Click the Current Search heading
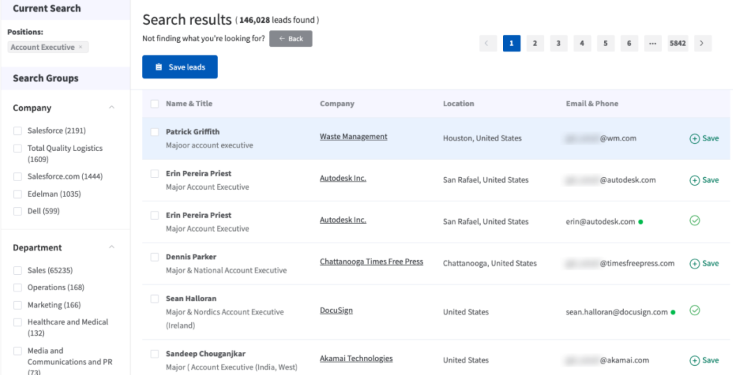Image resolution: width=733 pixels, height=375 pixels. [47, 8]
